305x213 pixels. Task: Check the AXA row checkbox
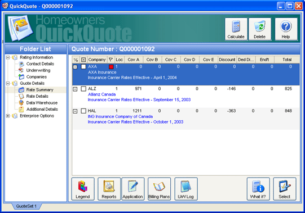pos(83,67)
